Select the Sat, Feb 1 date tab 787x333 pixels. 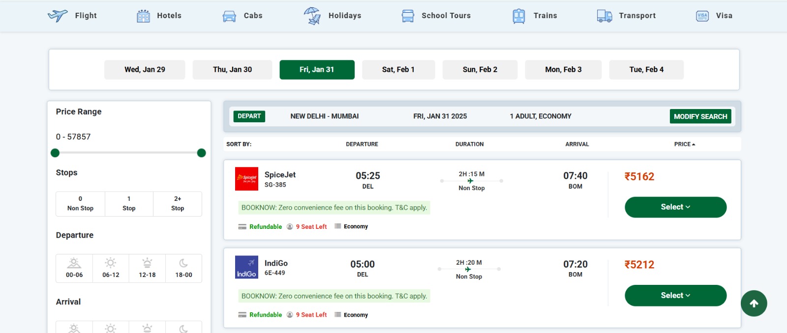coord(398,70)
